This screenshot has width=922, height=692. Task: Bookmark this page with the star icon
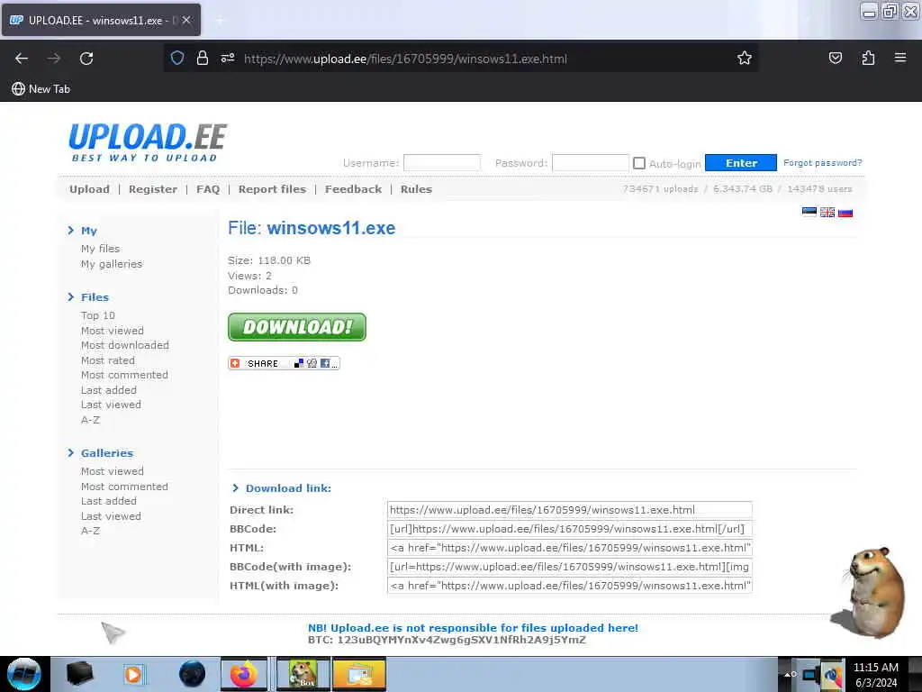coord(745,58)
